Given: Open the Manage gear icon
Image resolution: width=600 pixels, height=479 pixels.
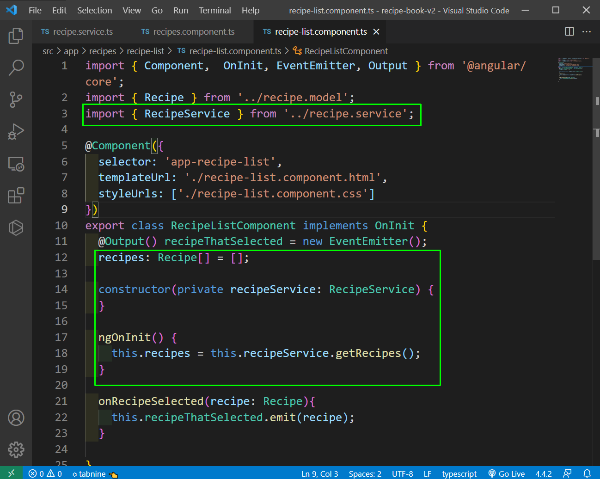Looking at the screenshot, I should [16, 449].
